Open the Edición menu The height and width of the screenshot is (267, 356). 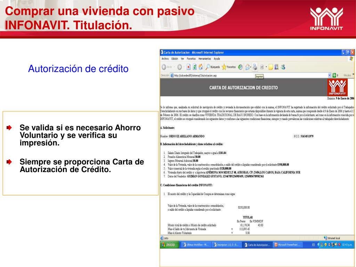[x=175, y=59]
